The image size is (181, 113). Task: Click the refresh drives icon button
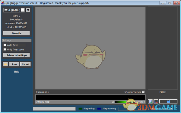click(x=28, y=10)
